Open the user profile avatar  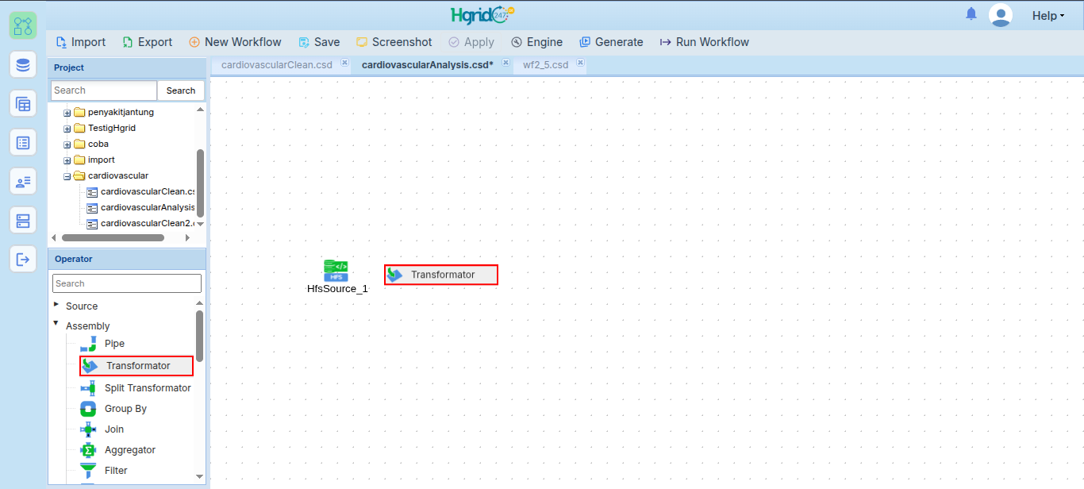point(1001,15)
